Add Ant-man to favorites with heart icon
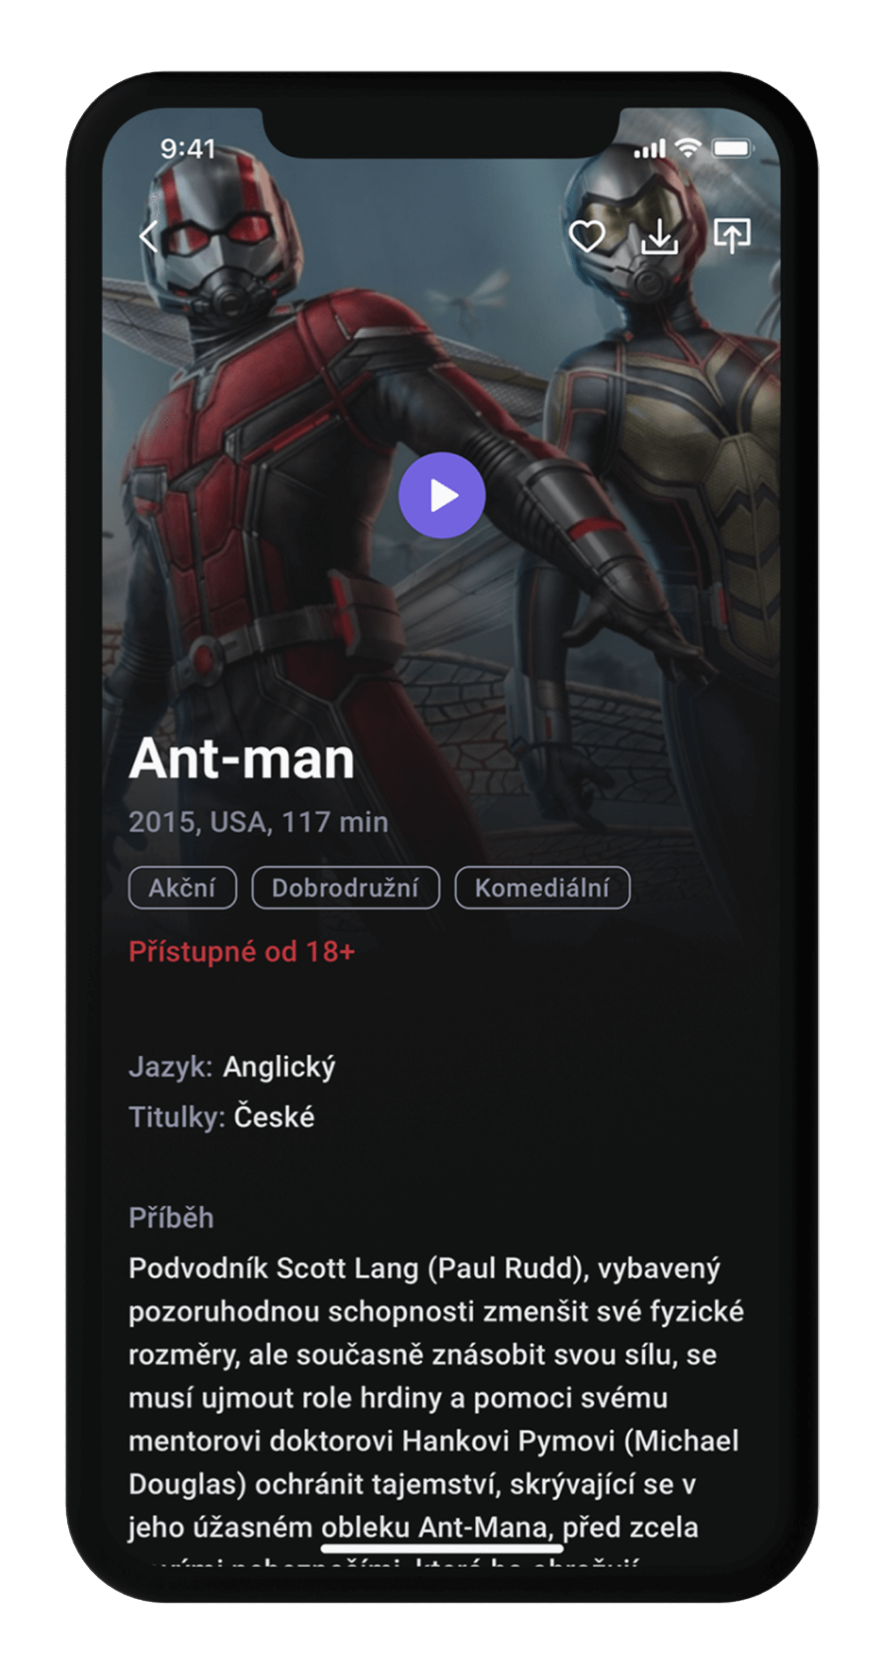Viewport: 882px width, 1668px height. tap(587, 236)
